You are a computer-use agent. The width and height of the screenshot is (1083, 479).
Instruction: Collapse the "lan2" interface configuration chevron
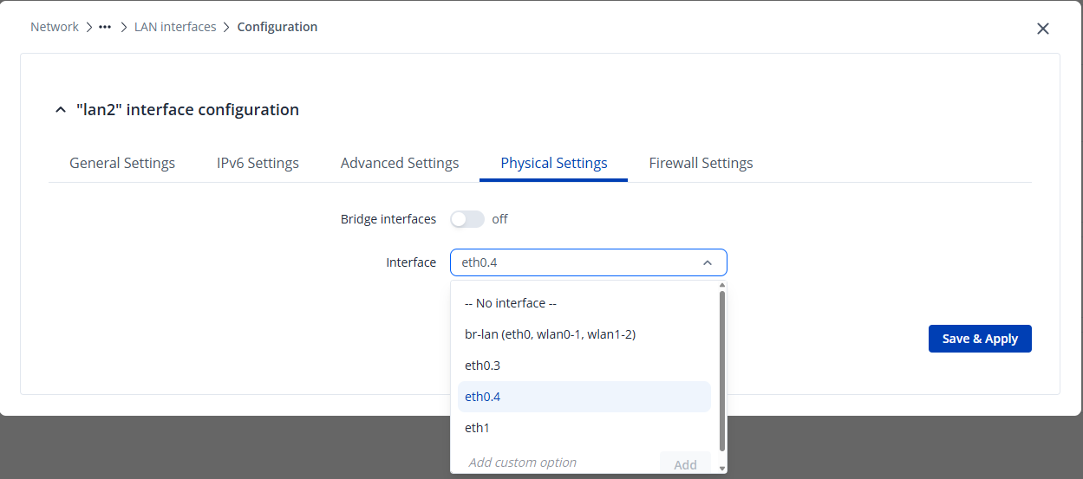pos(60,110)
